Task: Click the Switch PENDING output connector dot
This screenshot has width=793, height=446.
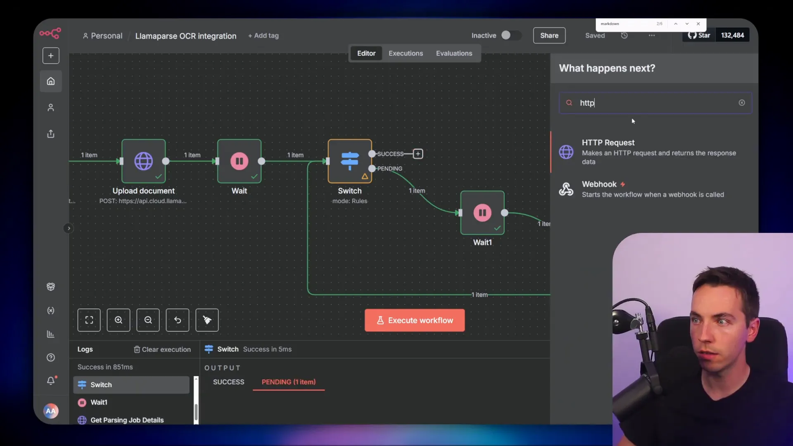Action: [372, 168]
